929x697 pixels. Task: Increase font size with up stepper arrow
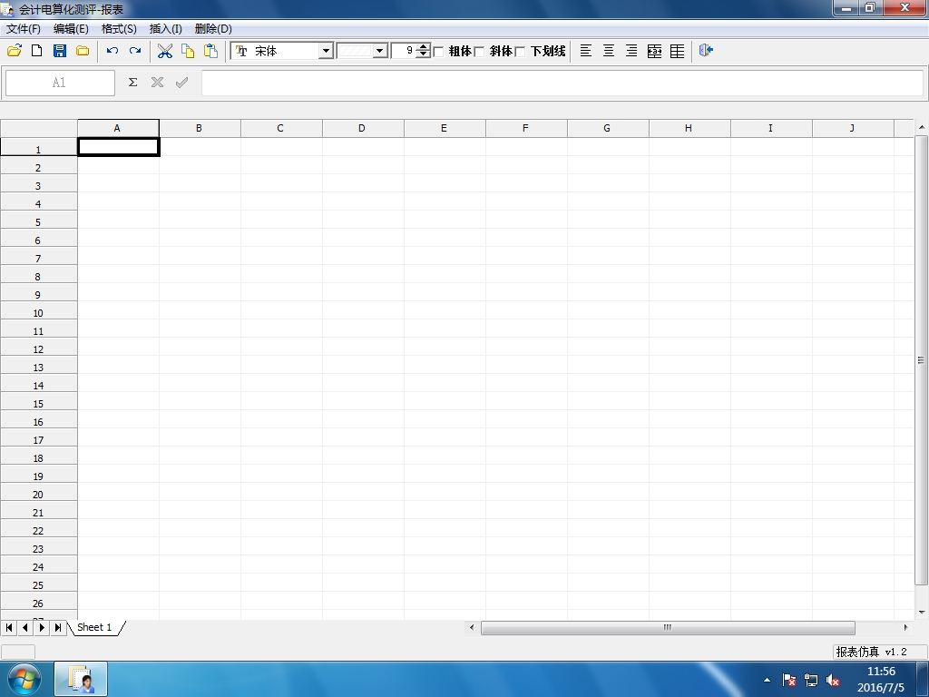[423, 47]
